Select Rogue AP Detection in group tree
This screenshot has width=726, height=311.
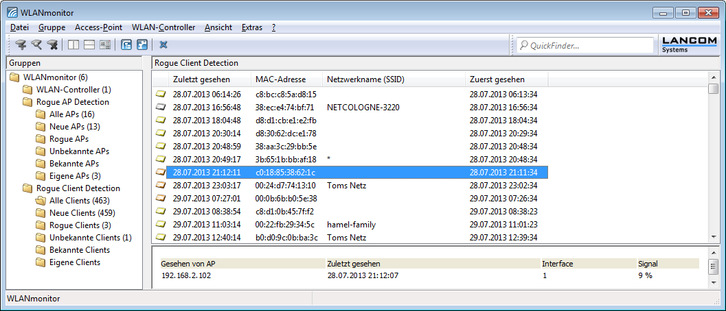pos(72,102)
